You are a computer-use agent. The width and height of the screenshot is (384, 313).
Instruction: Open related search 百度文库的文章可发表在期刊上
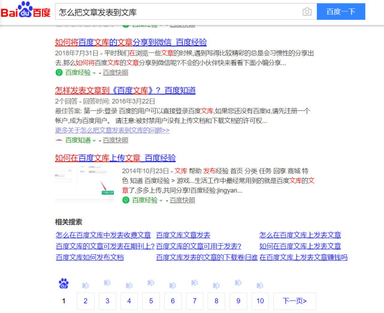105,246
